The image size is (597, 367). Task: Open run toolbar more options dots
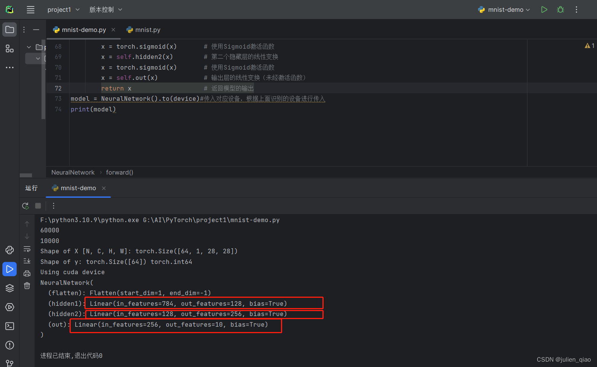(x=54, y=206)
